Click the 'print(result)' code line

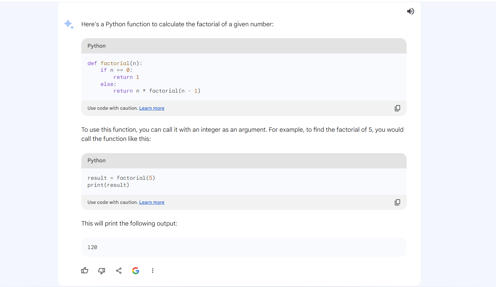click(108, 185)
